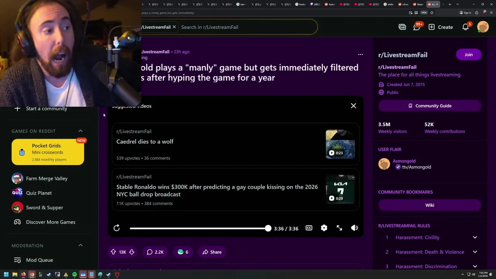Open Chrome from the taskbar
The height and width of the screenshot is (279, 496).
click(x=32, y=275)
